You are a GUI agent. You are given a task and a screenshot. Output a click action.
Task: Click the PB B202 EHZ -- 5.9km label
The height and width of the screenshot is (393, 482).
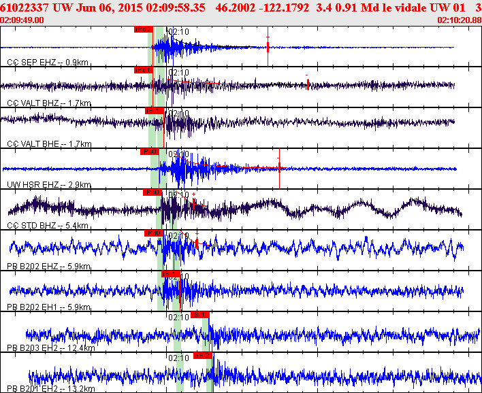(48, 267)
